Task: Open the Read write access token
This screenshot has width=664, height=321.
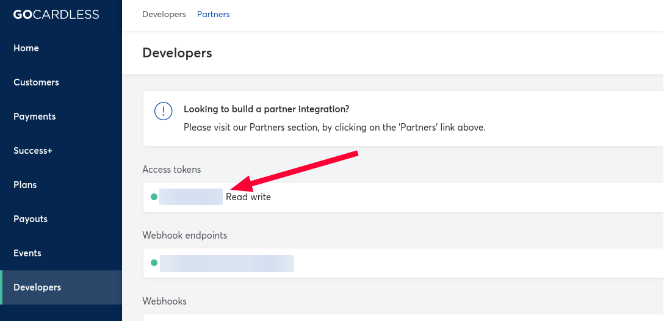Action: pos(403,197)
